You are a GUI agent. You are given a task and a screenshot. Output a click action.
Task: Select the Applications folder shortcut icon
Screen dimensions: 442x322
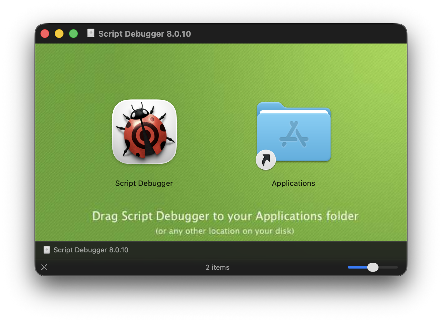(294, 133)
